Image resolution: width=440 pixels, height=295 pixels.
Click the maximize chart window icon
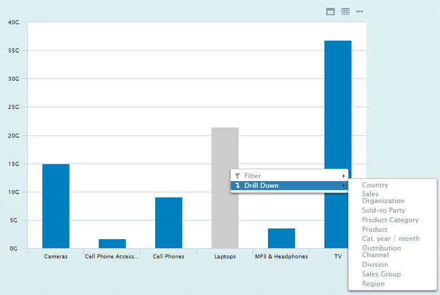(x=331, y=11)
